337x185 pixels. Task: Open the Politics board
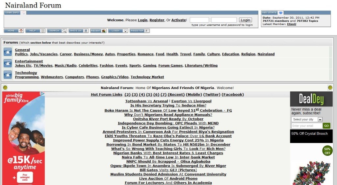(21, 54)
